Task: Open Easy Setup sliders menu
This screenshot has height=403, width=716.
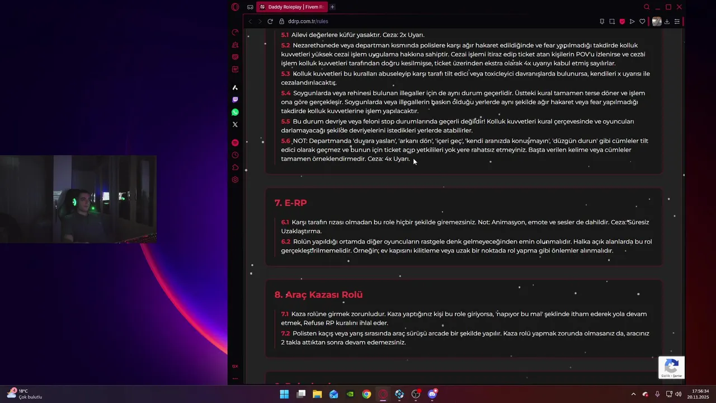Action: (x=677, y=21)
